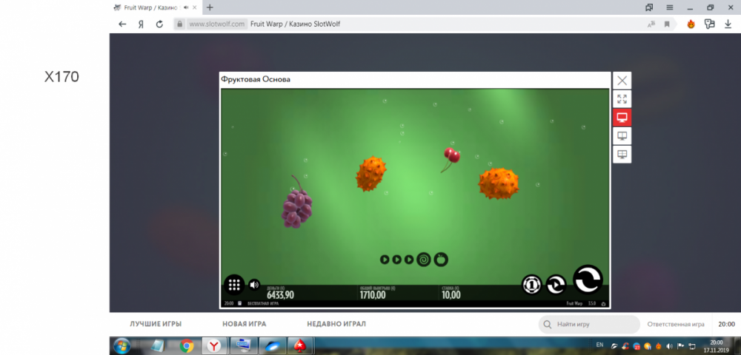Switch to the НОВАЯ ИГРА tab

point(244,324)
